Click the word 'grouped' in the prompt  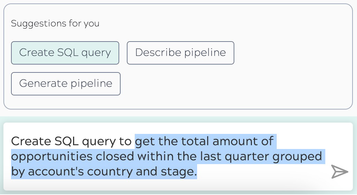coord(297,157)
